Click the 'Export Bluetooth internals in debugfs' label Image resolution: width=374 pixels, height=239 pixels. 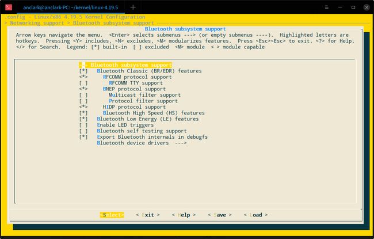[152, 137]
